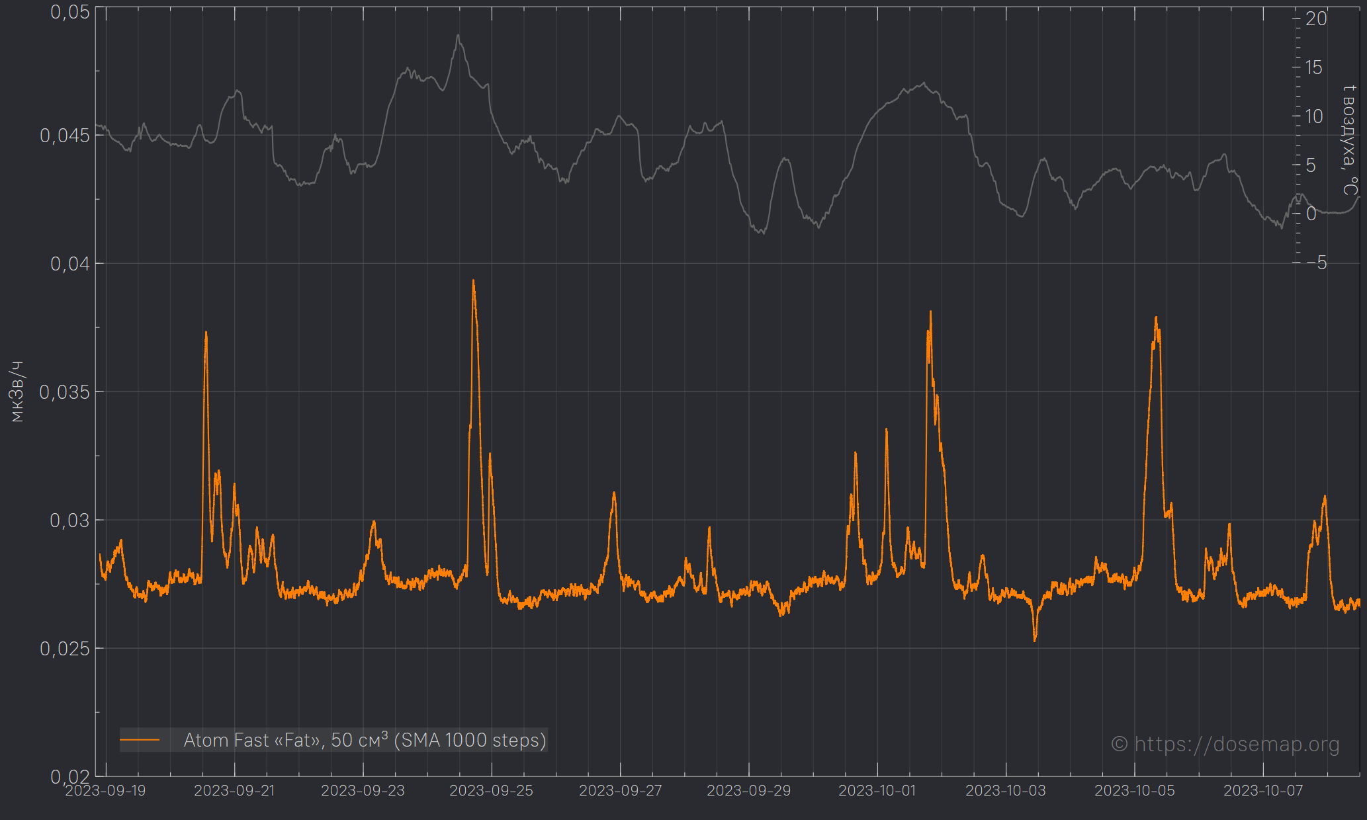Click the 2023-10-01 date label
Screen dimensions: 1367x820
click(877, 791)
